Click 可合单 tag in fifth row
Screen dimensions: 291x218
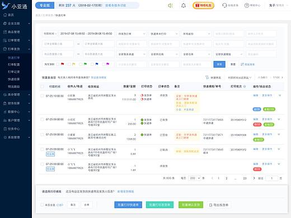coord(50,169)
